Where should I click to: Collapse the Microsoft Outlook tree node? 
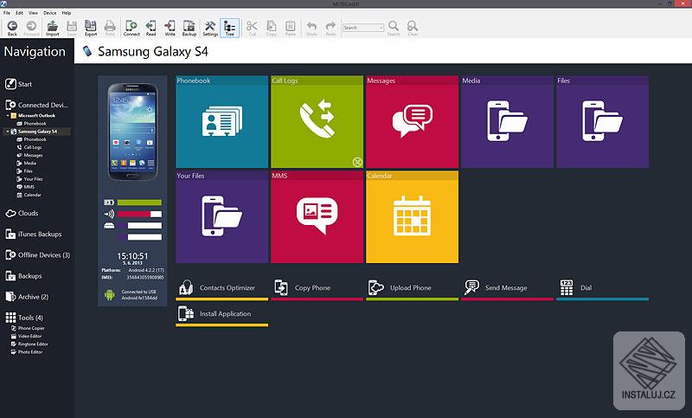click(x=8, y=116)
